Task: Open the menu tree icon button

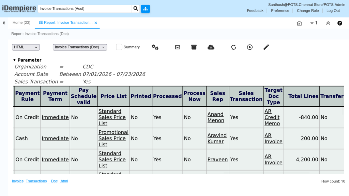Action: (145, 9)
